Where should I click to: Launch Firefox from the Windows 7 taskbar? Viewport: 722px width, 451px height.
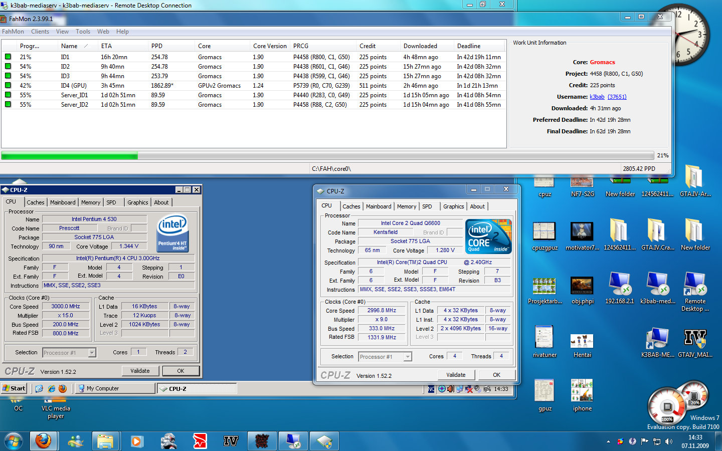pos(44,441)
